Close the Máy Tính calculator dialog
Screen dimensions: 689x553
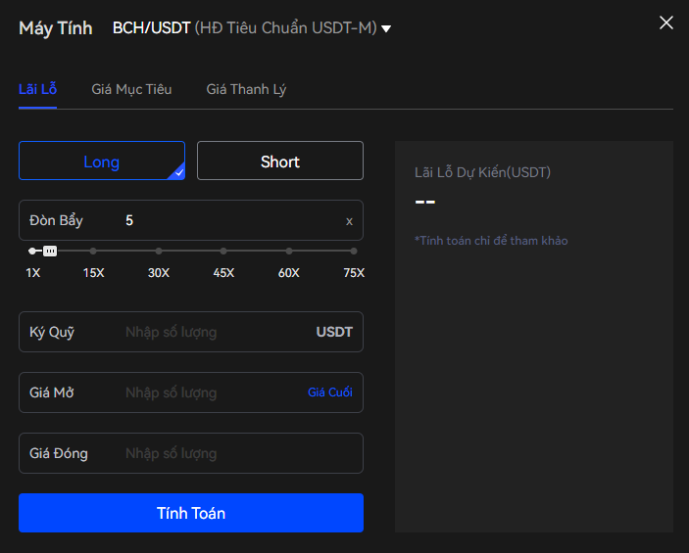pyautogui.click(x=666, y=23)
